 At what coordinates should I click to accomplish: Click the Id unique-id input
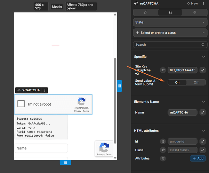182,142
